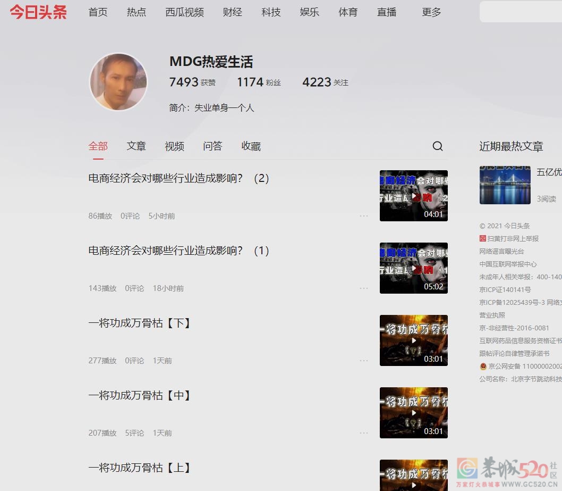Click the MDG热爱生活 profile avatar
The width and height of the screenshot is (562, 491).
click(118, 82)
